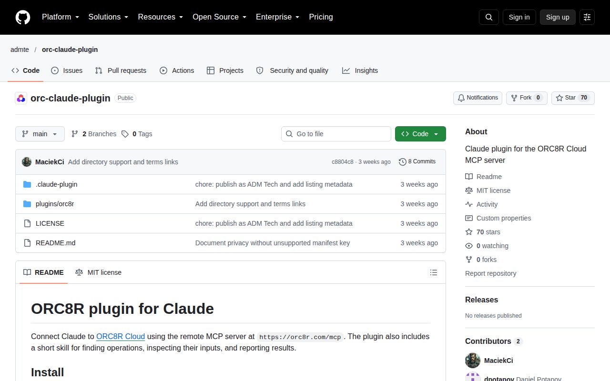Open the Contributors heading link
This screenshot has width=610, height=381.
[x=494, y=341]
